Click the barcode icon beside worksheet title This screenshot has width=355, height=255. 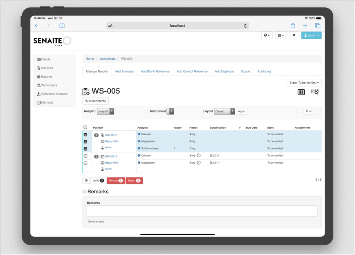[301, 92]
